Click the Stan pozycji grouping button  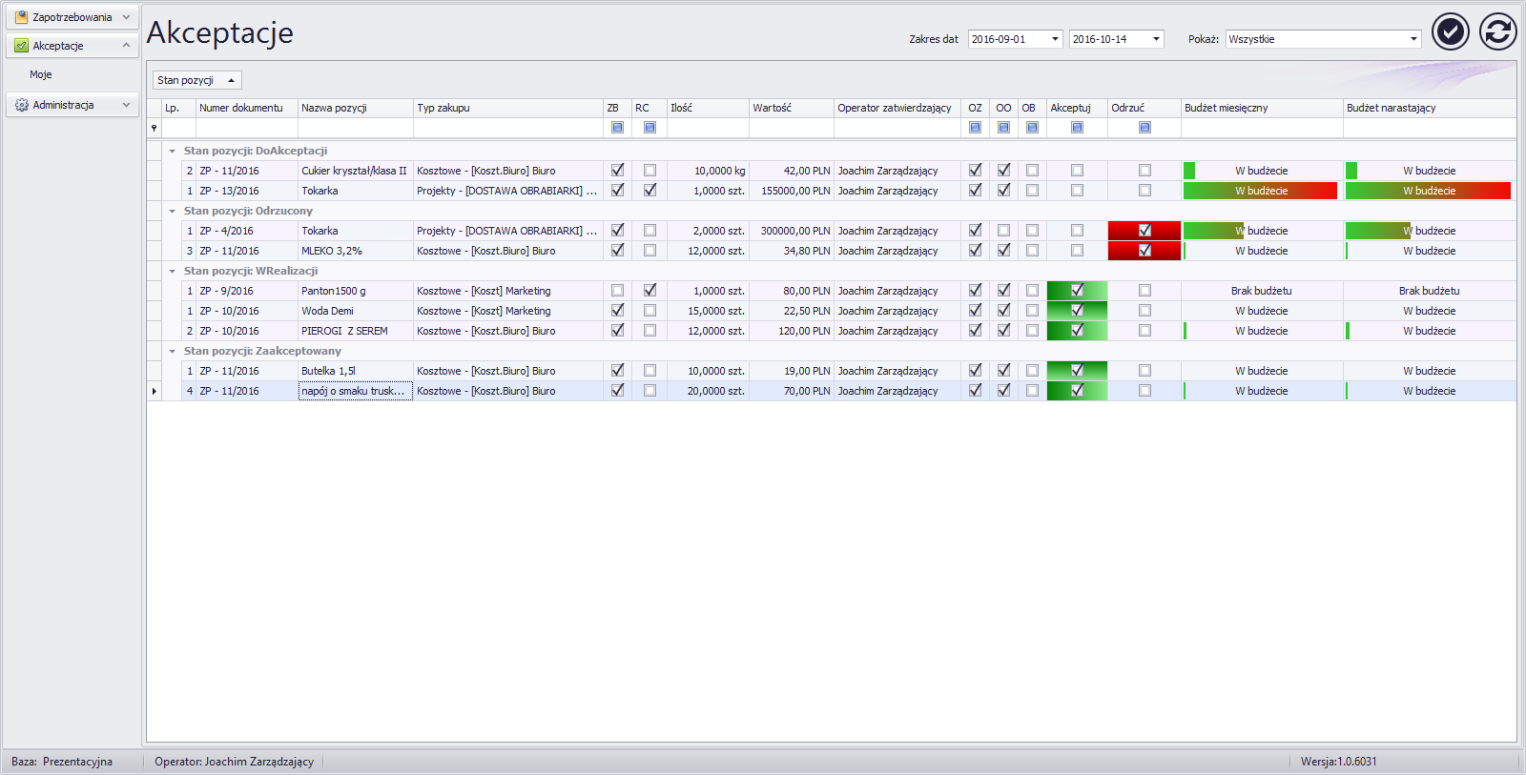(197, 80)
